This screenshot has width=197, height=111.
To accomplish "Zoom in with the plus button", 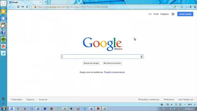I will point(195,105).
